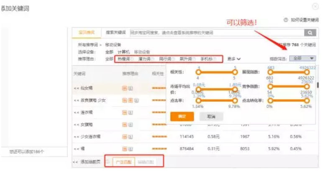Click the search magnifier button
This screenshot has height=172, width=323.
pyautogui.click(x=310, y=33)
